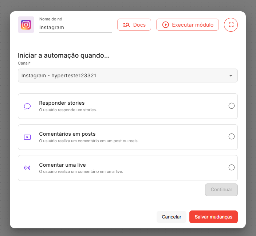Focus the Nome do nó text field

(75, 27)
